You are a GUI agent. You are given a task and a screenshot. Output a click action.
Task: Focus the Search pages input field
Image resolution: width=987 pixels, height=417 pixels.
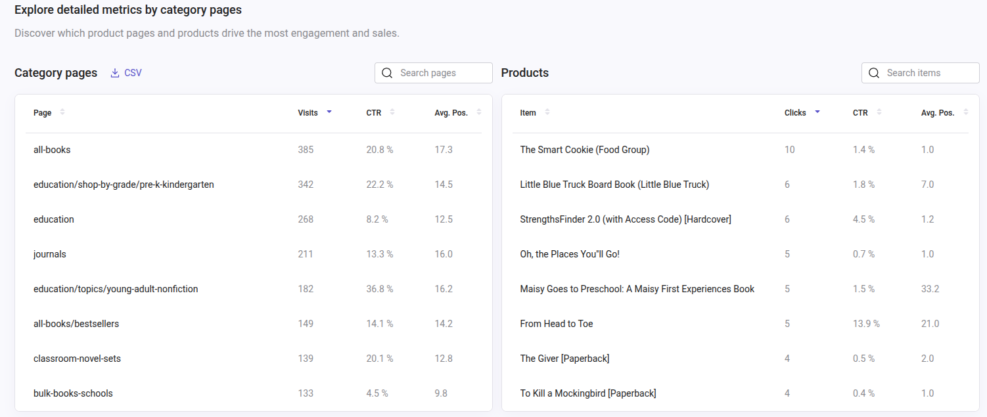(442, 73)
